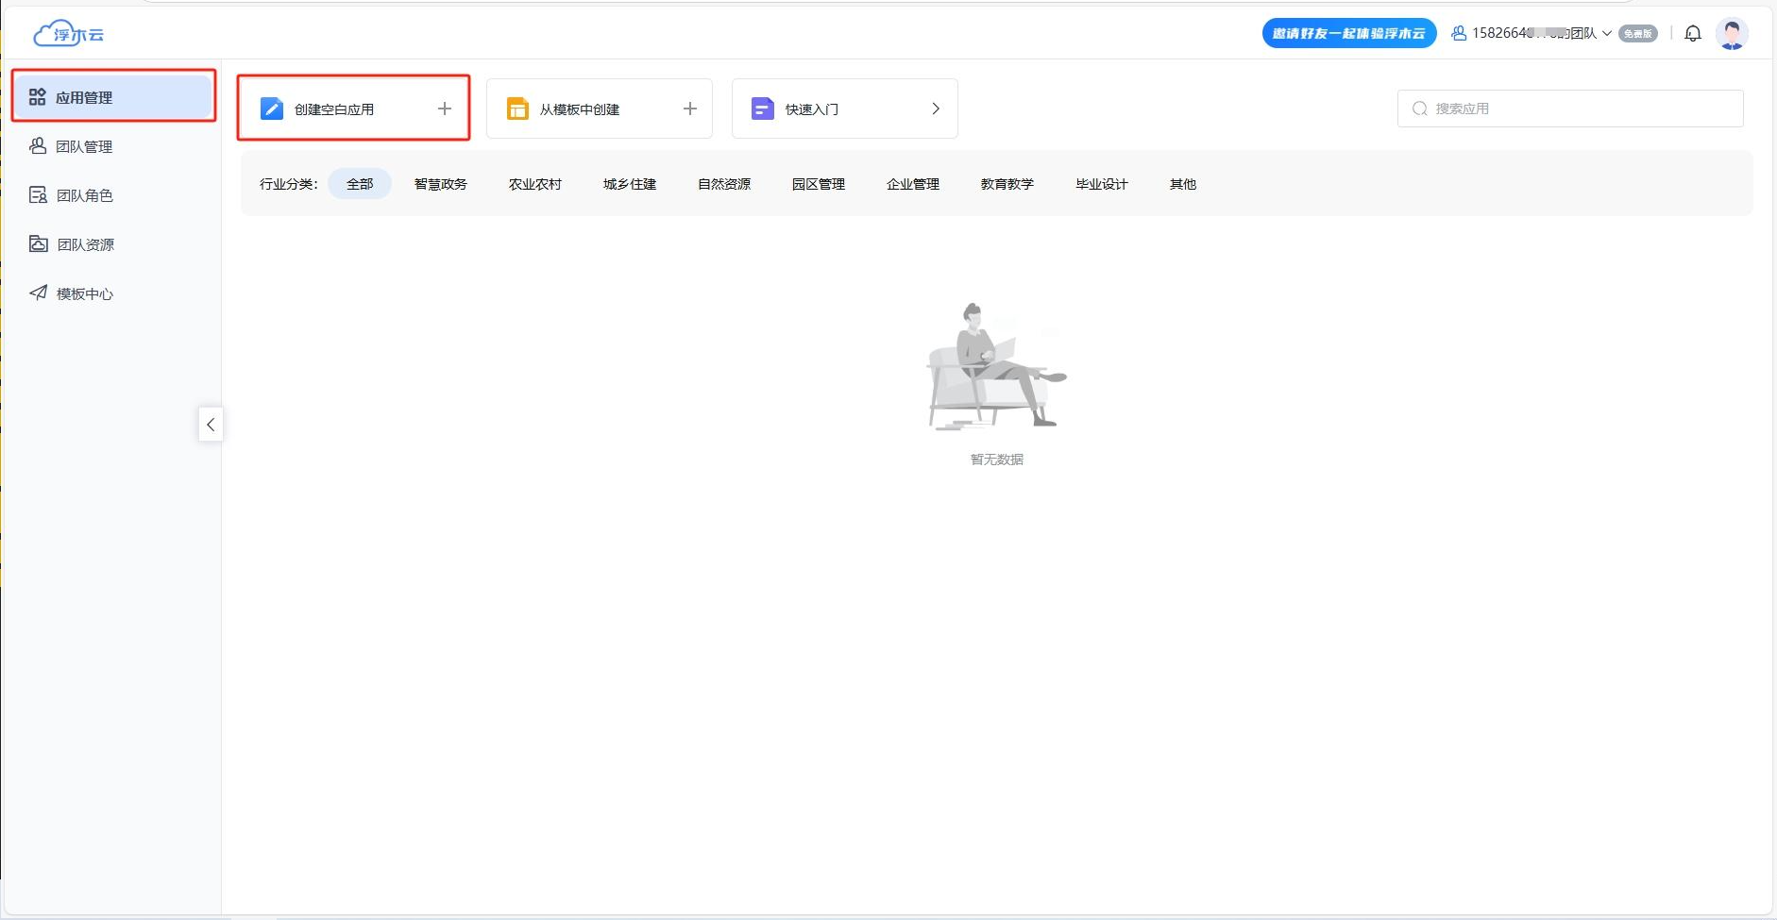Click the plus icon on 从模板中创建

690,109
